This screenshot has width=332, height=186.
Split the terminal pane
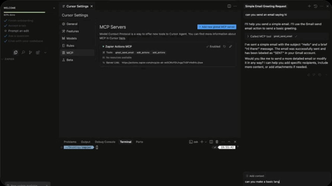click(211, 142)
